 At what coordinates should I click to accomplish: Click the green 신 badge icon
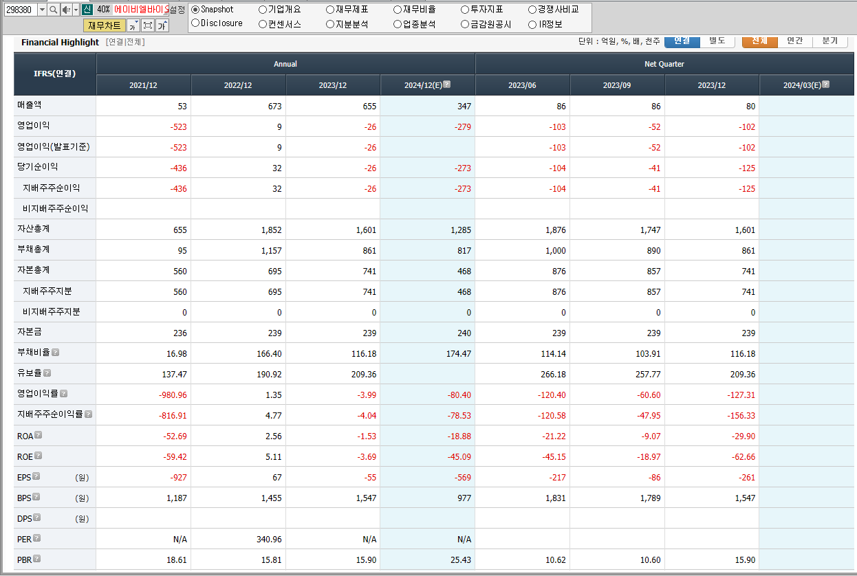click(87, 10)
